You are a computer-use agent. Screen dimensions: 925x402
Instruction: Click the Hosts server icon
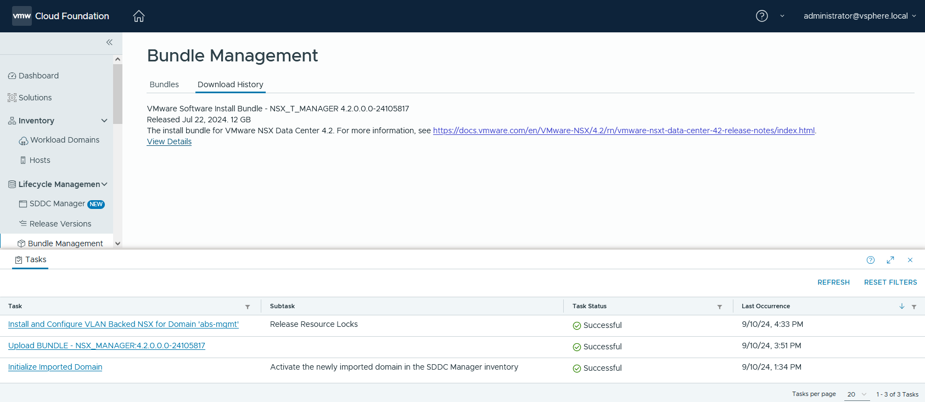tap(23, 160)
